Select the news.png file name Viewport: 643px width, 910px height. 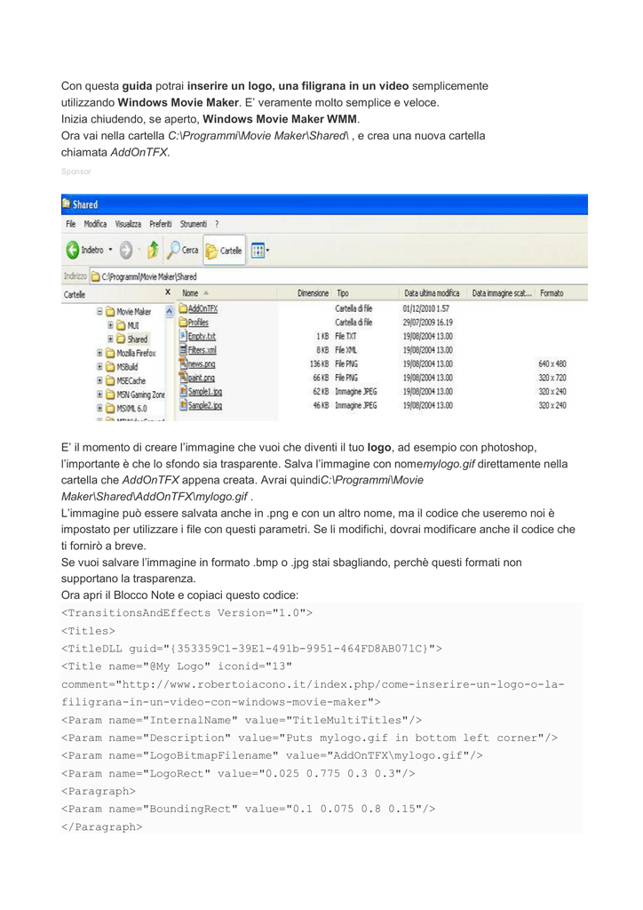pos(202,363)
